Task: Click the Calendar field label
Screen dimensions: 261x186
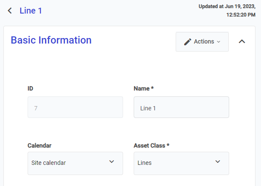Action: pyautogui.click(x=39, y=145)
